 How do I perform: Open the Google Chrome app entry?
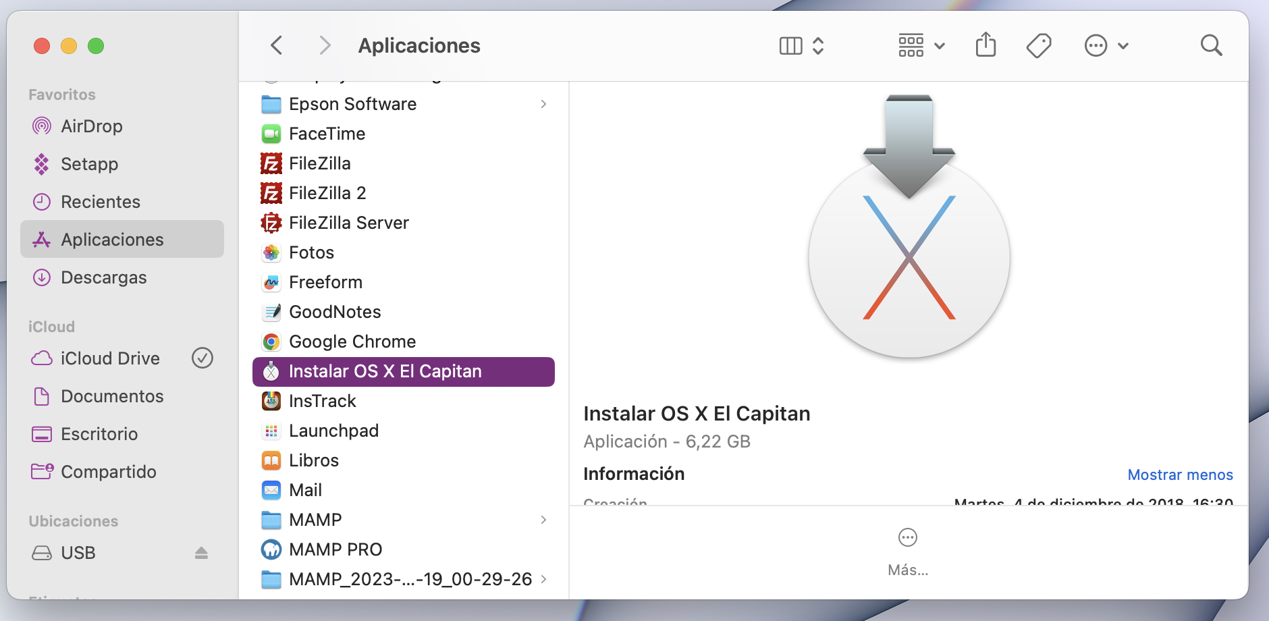352,342
